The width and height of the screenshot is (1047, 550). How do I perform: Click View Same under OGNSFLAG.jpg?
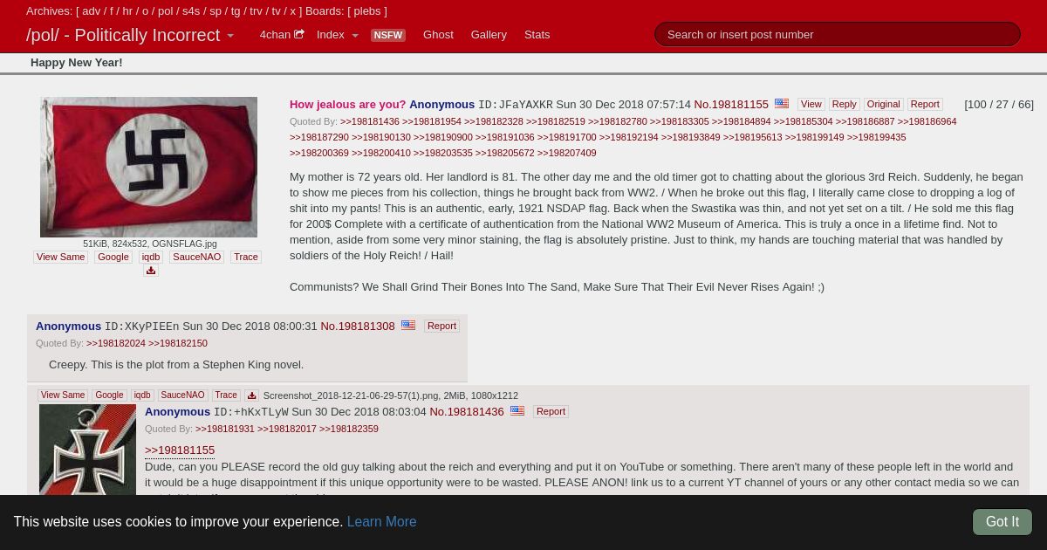point(60,257)
